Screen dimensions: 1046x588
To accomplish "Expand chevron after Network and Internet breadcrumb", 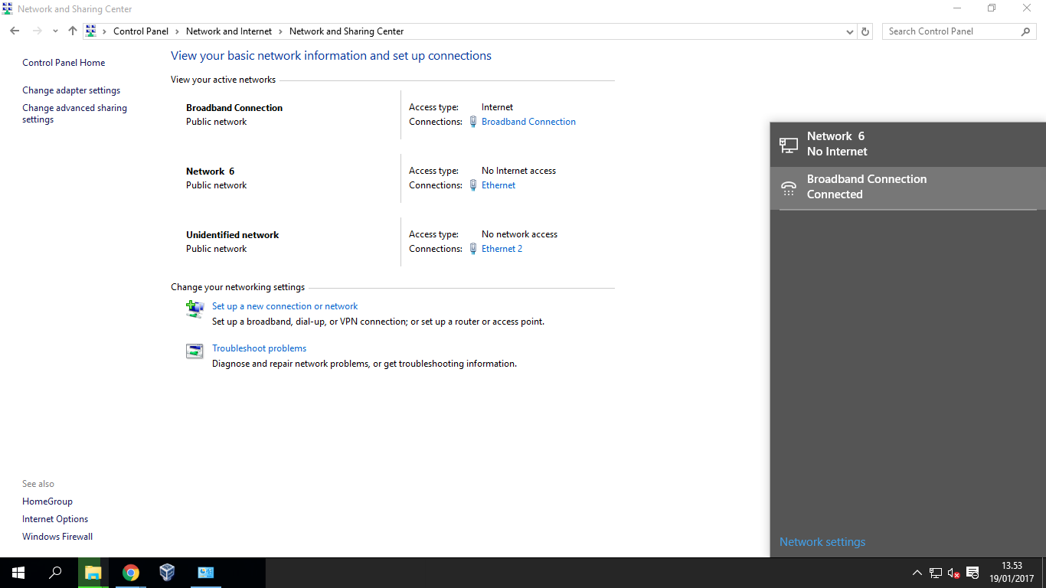I will pos(281,31).
